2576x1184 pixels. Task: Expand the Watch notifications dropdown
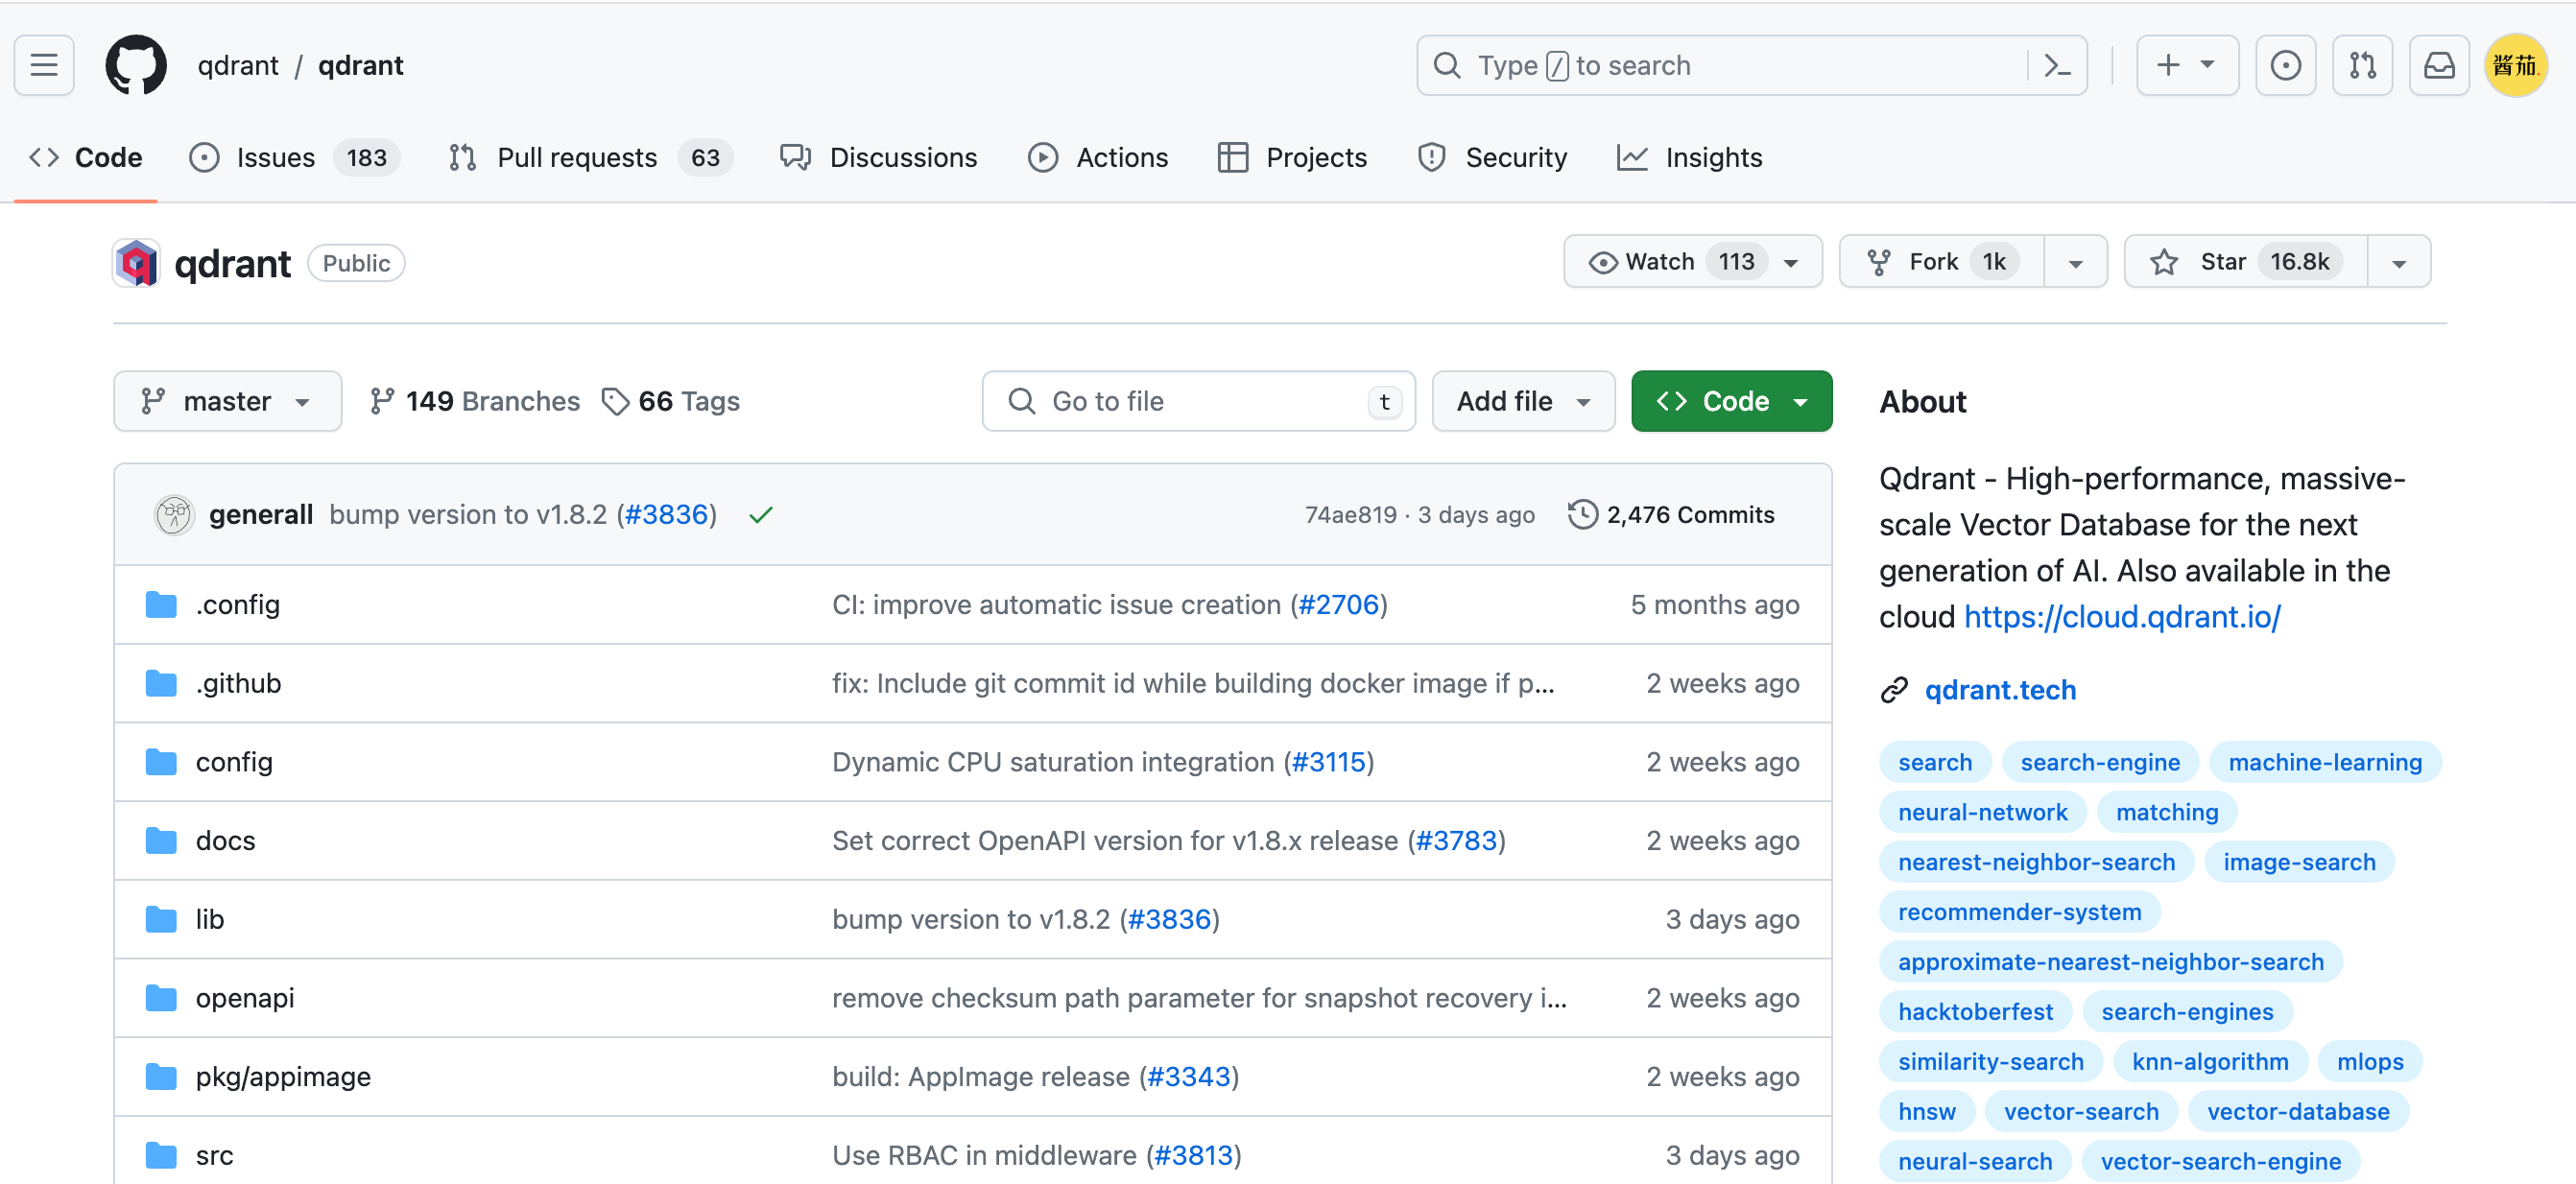(1693, 262)
